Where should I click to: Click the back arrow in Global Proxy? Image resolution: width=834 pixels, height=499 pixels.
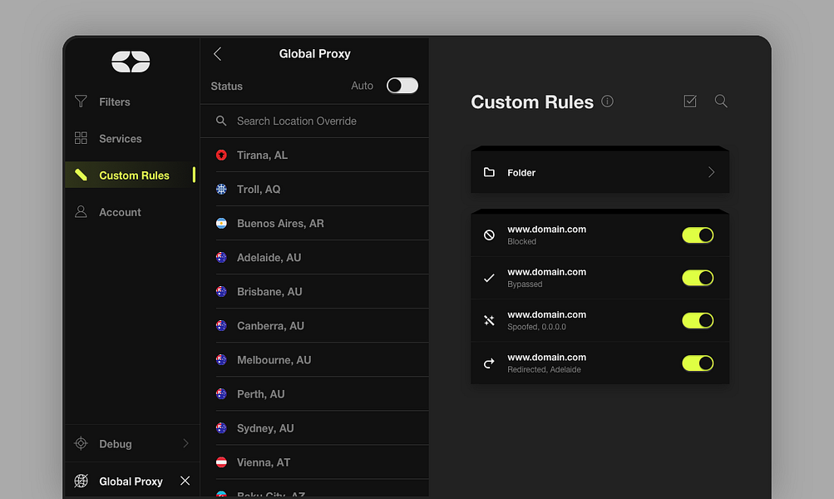[218, 54]
